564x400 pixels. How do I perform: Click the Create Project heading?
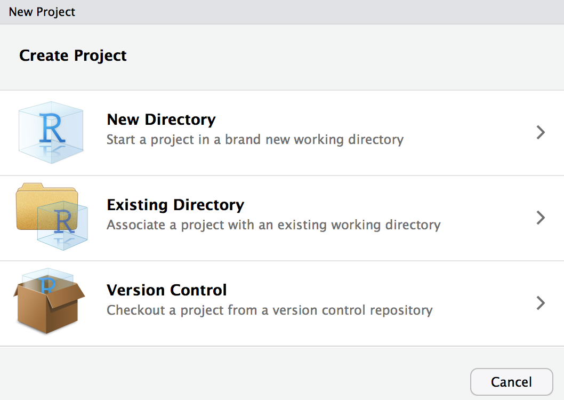(x=72, y=55)
